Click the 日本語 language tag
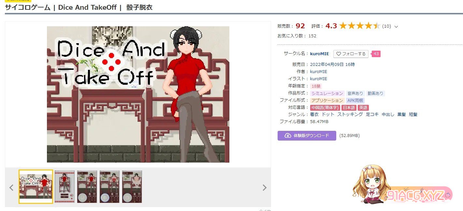The image size is (463, 211). (x=349, y=108)
